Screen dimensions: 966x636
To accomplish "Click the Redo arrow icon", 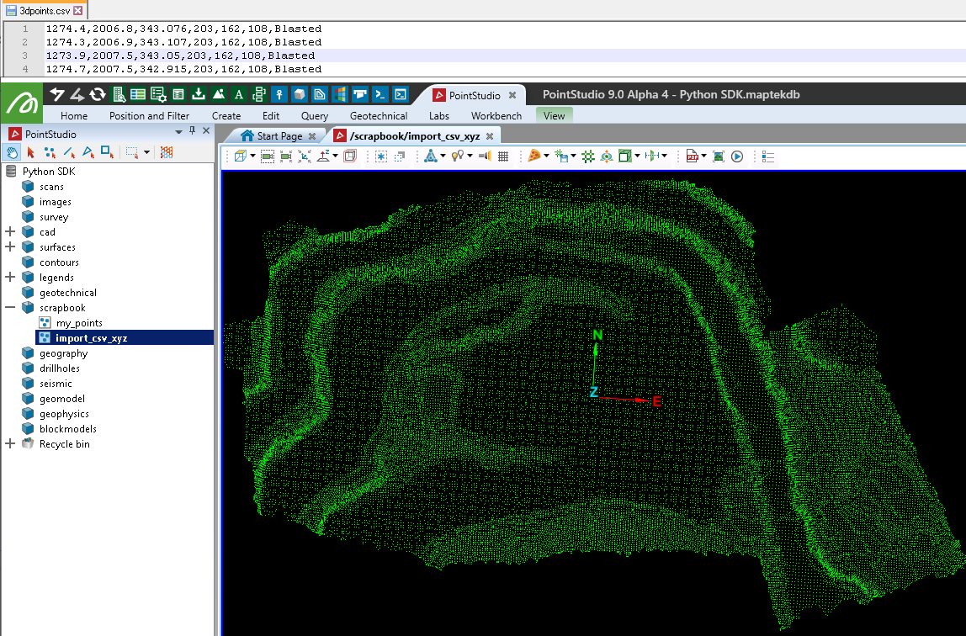I will coord(77,94).
